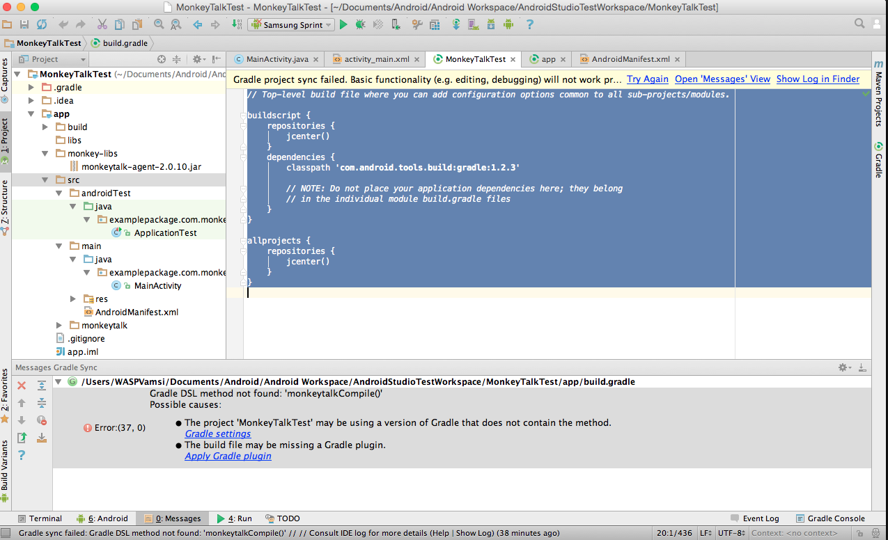Navigate back with blue left arrow
Screen dimensions: 888x540
click(197, 24)
